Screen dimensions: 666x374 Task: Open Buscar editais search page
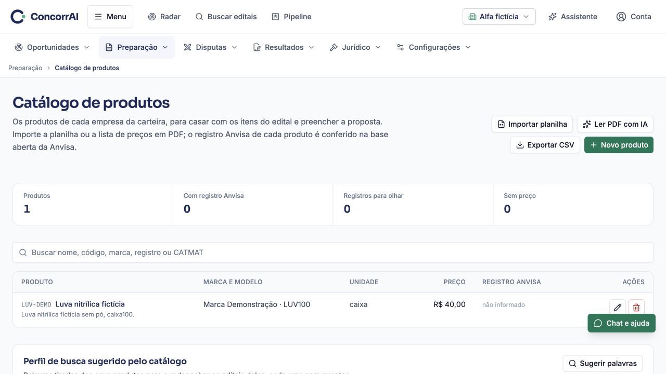click(x=226, y=17)
